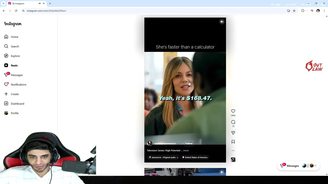Open the Original audio chip

click(x=163, y=157)
